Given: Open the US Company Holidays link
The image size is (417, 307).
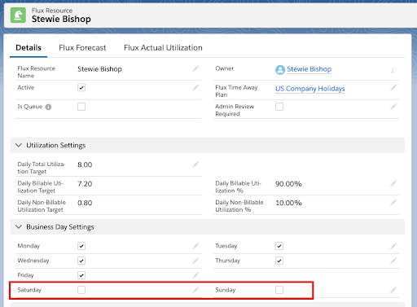Looking at the screenshot, I should (x=310, y=89).
